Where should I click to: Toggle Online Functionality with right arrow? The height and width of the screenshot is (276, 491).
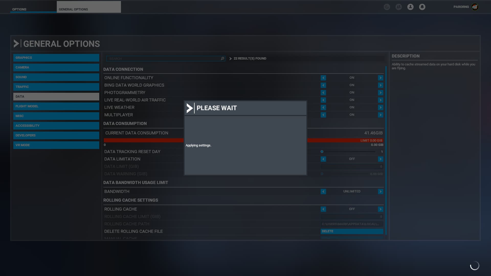pyautogui.click(x=380, y=78)
